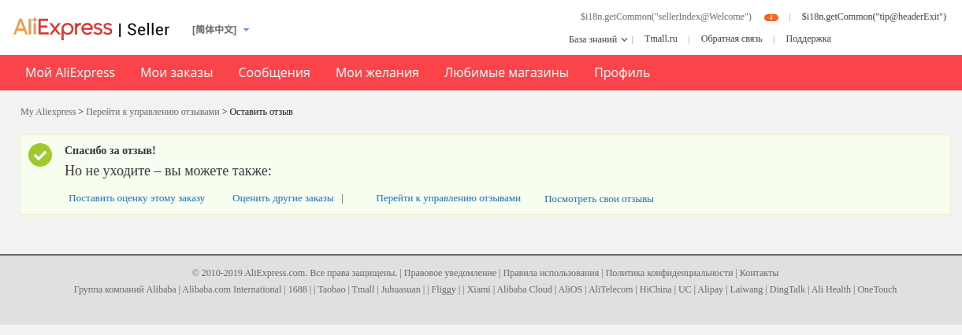Click the Tmall footer link
962x335 pixels.
363,289
